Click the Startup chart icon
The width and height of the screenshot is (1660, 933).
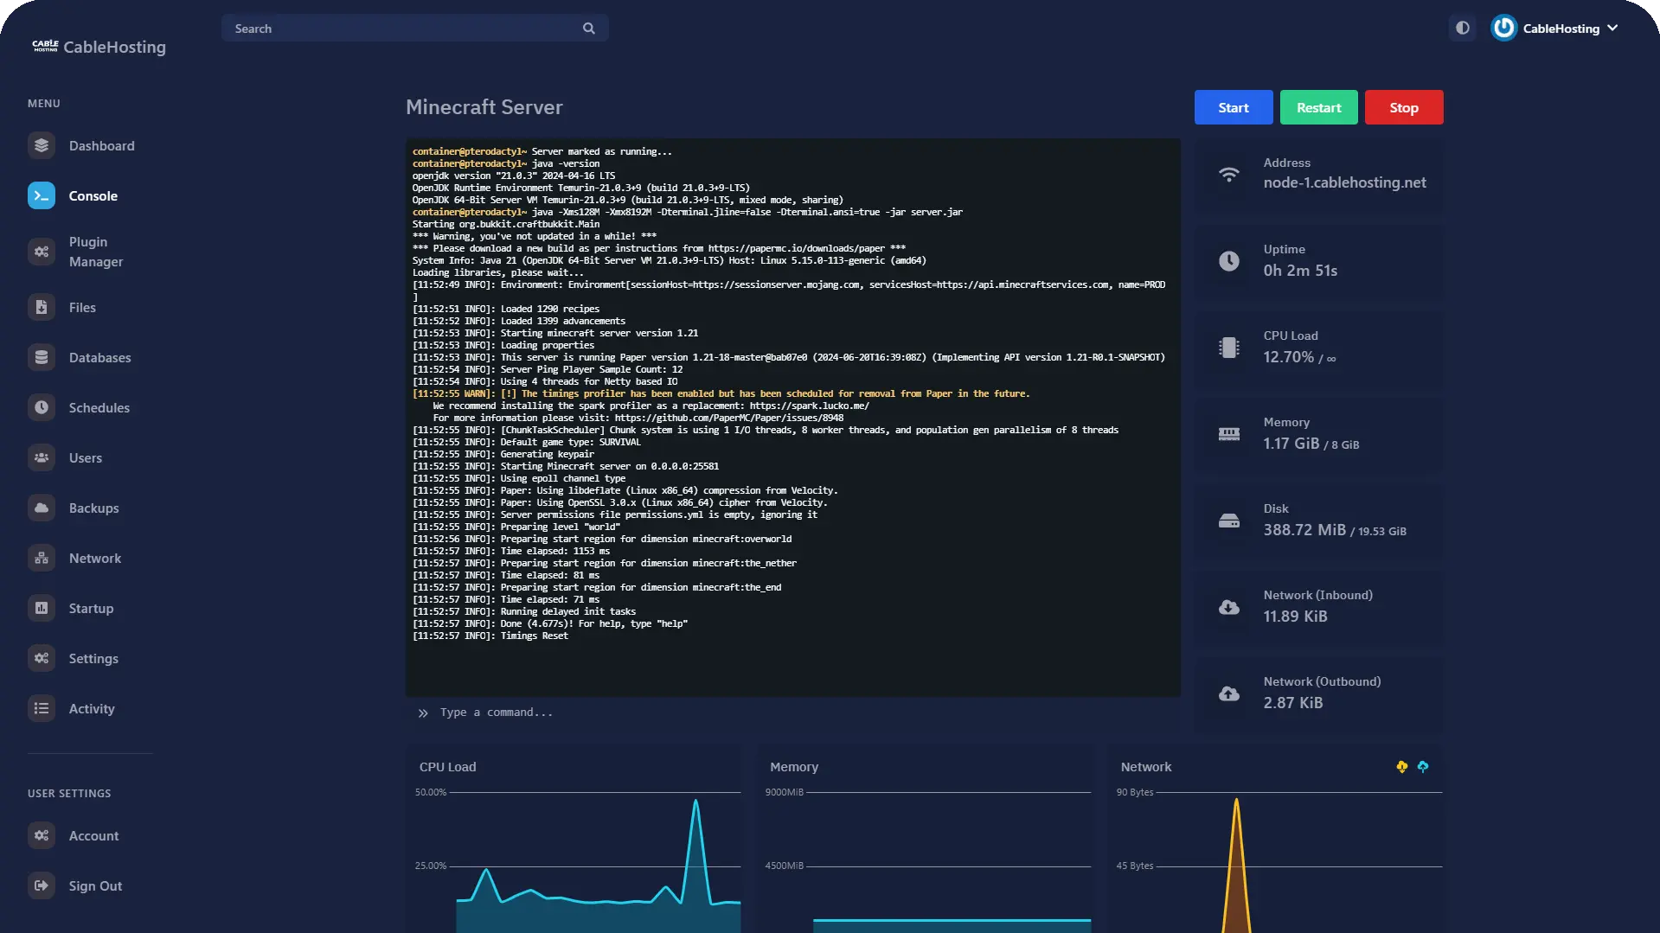(42, 608)
